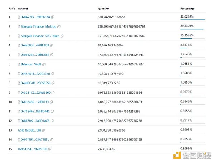Copy address 0x954154...7d2d9190
The width and height of the screenshot is (215, 163).
tap(50, 149)
